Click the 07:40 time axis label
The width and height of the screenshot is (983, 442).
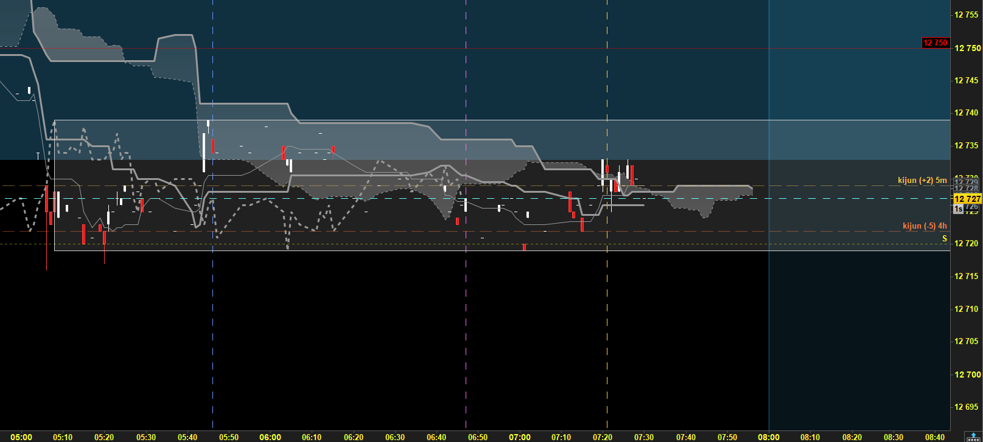point(686,437)
